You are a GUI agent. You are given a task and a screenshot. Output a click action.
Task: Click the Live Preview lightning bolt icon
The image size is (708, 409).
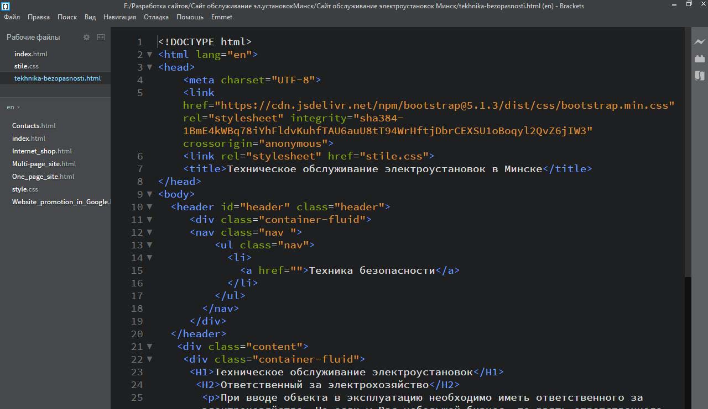tap(700, 42)
